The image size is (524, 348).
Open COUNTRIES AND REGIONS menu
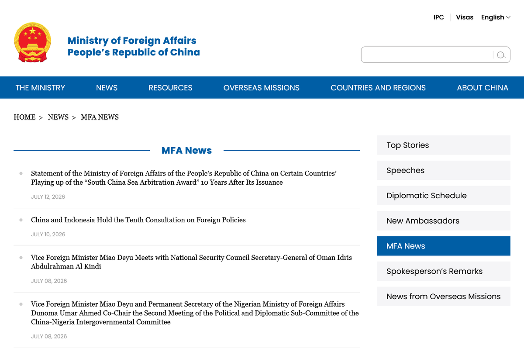378,88
